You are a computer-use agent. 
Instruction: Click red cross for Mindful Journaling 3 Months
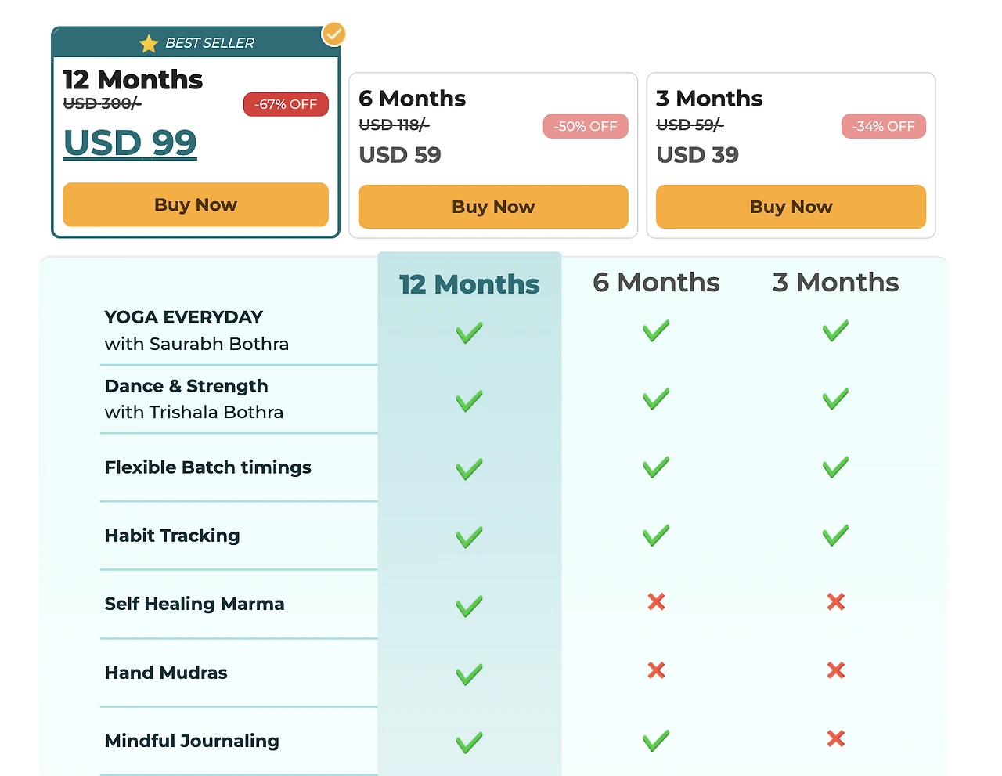coord(835,738)
